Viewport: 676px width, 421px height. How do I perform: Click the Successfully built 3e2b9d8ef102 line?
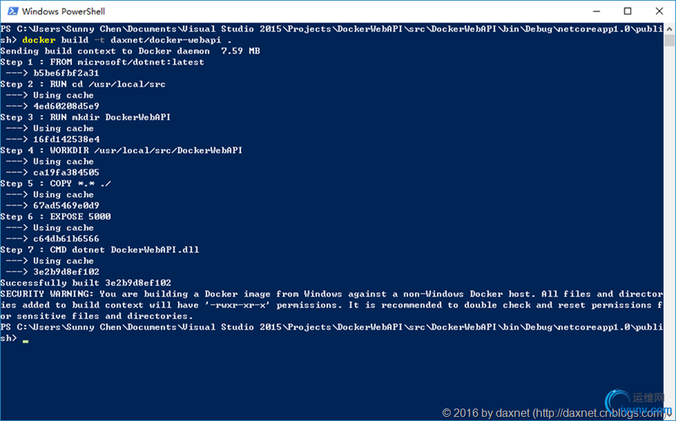pyautogui.click(x=86, y=283)
